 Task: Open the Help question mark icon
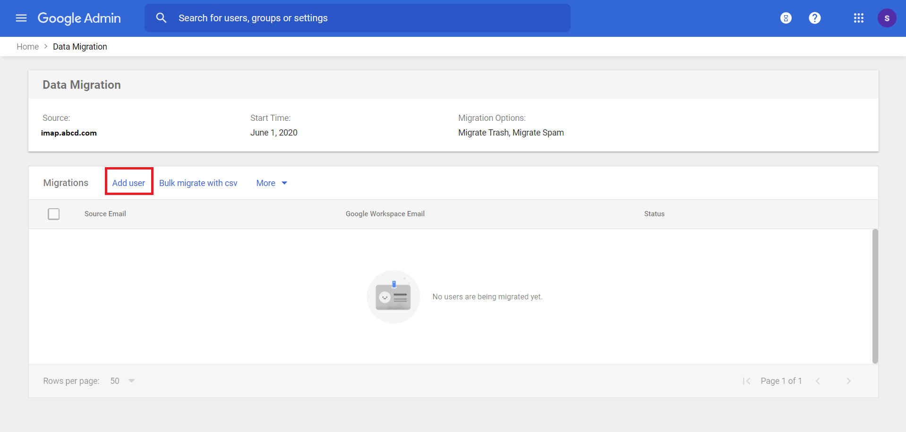pyautogui.click(x=814, y=18)
